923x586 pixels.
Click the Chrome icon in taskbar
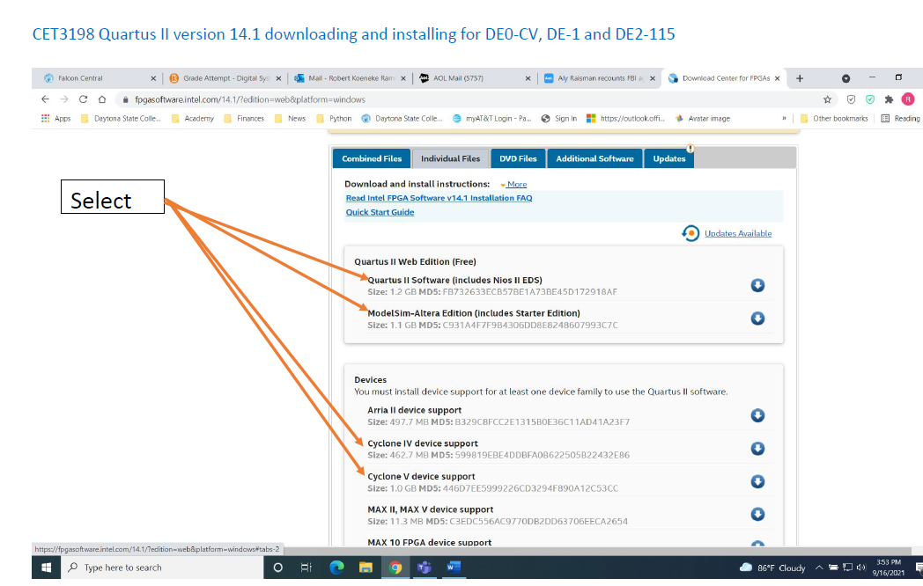tap(395, 568)
